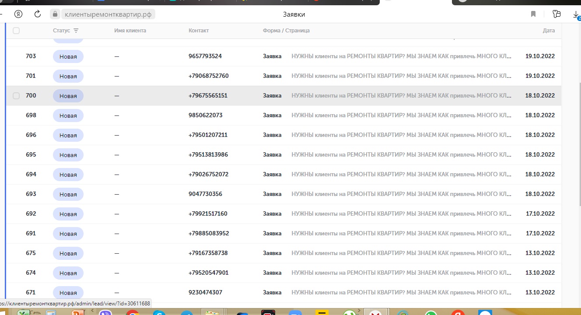Click the Дата column header
581x315 pixels.
[x=548, y=31]
